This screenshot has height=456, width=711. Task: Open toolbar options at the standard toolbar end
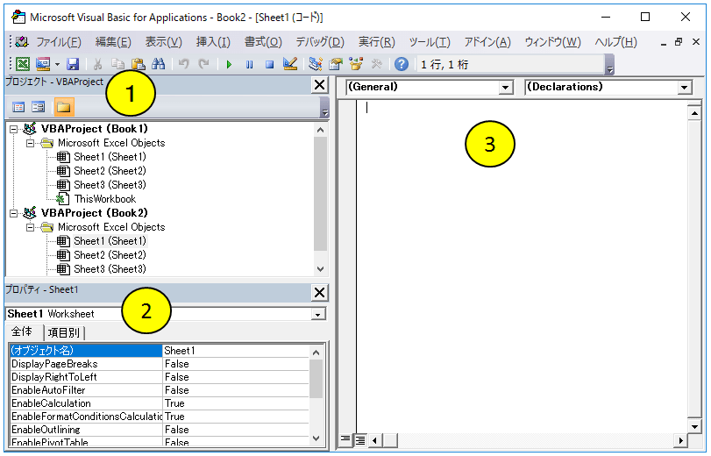pyautogui.click(x=610, y=64)
